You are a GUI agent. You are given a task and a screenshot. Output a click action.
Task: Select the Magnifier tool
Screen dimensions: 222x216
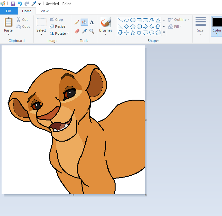pos(92,31)
